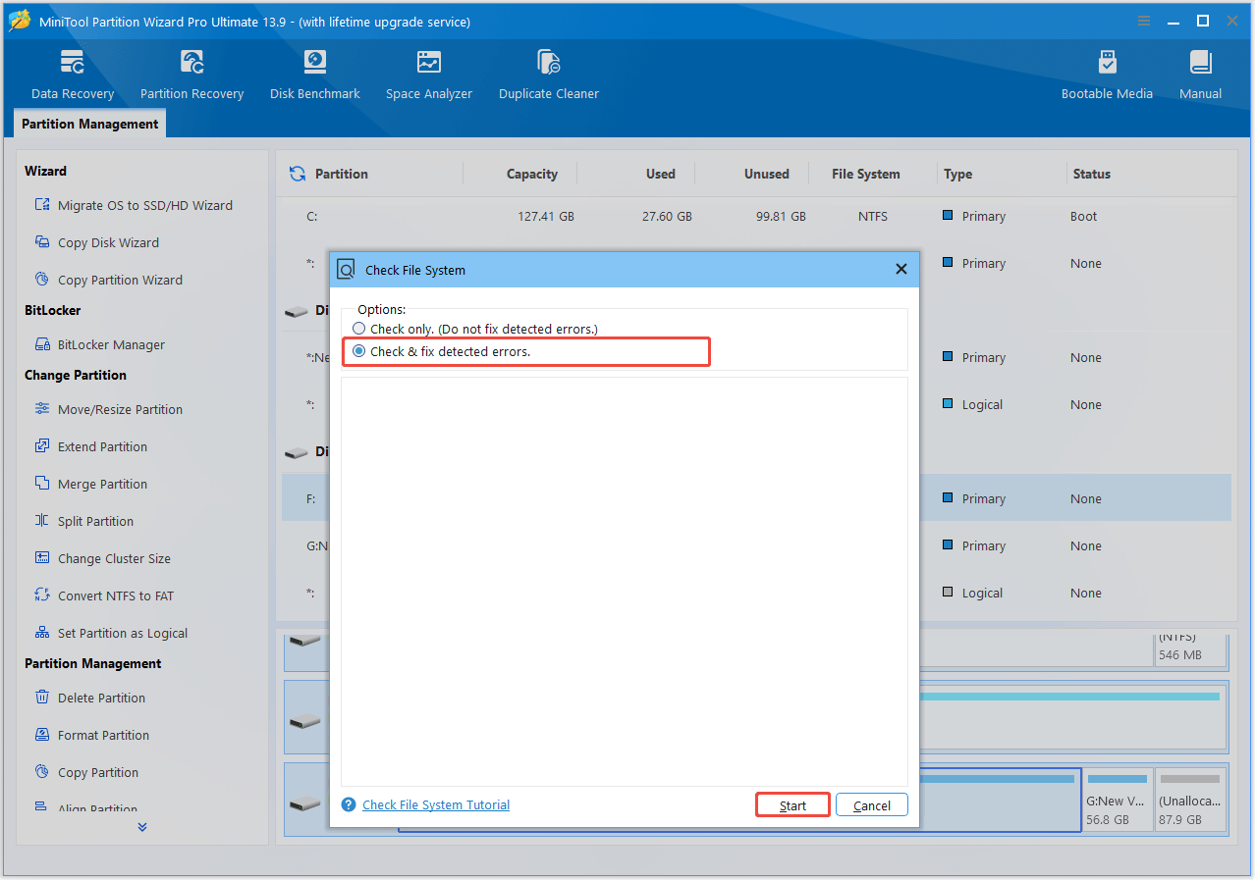Launch Disk Benchmark
The image size is (1255, 880).
point(314,75)
